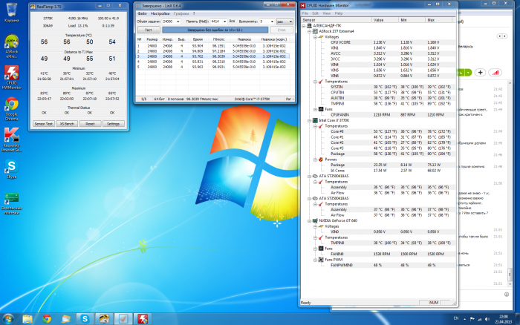Click the LinX completed progress bar

(x=215, y=30)
